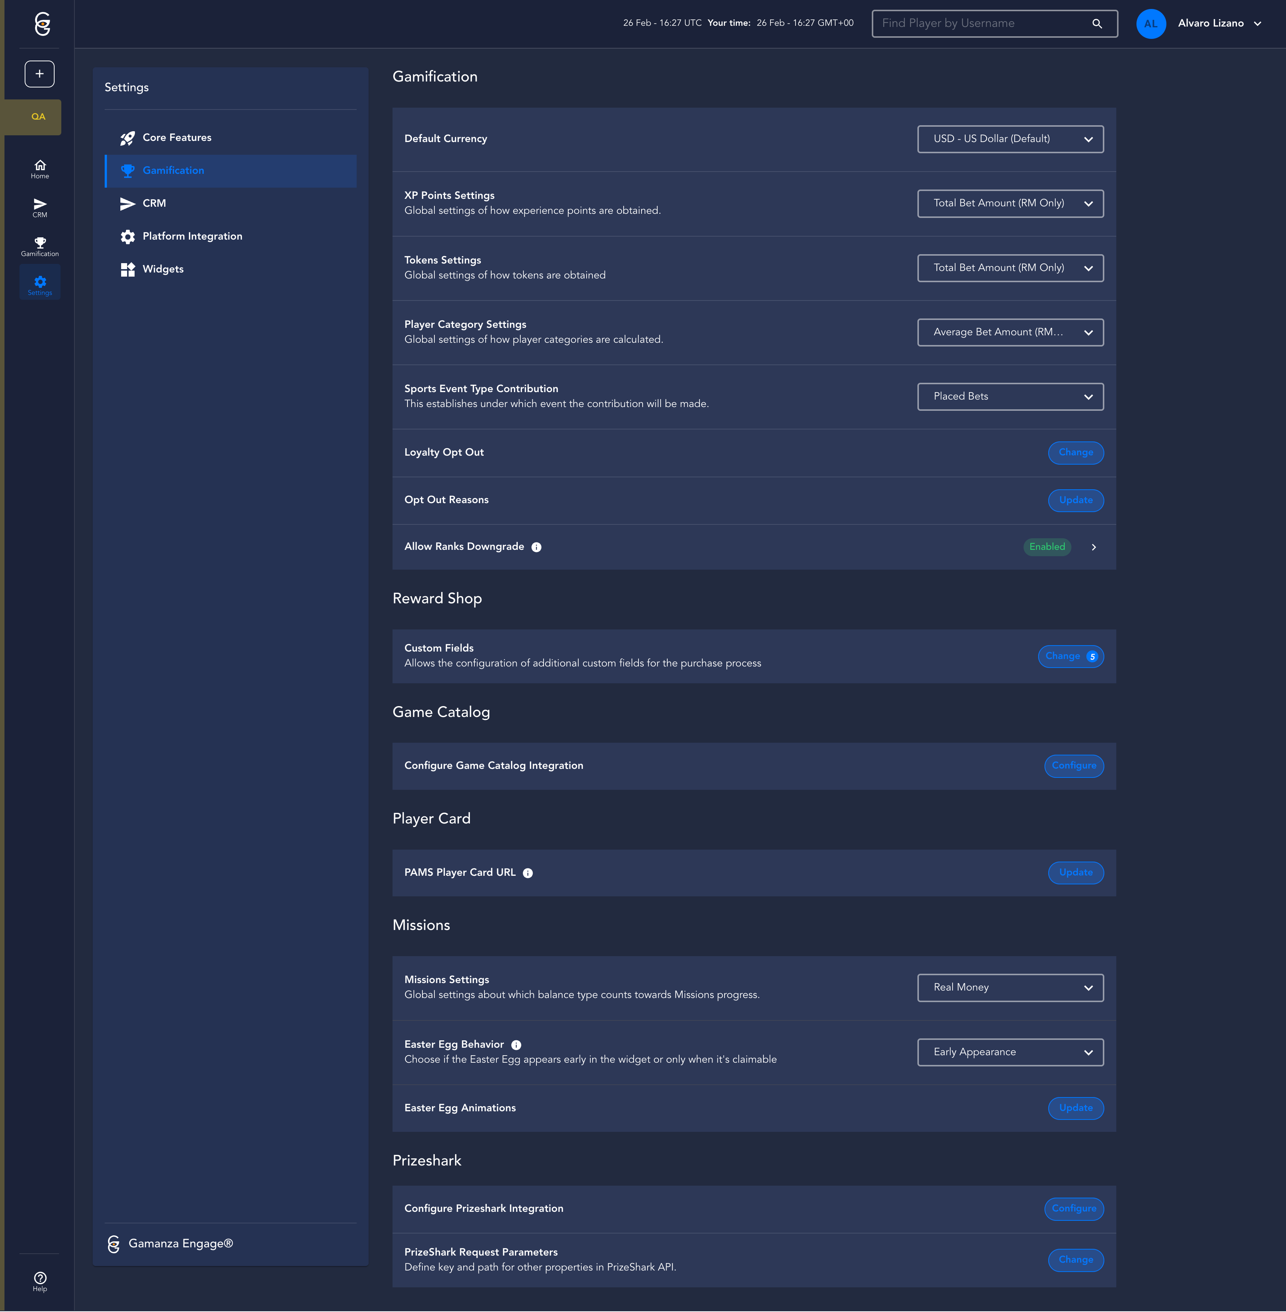Image resolution: width=1286 pixels, height=1312 pixels.
Task: Open CRM paper-plane icon in navigation rail
Action: [40, 207]
